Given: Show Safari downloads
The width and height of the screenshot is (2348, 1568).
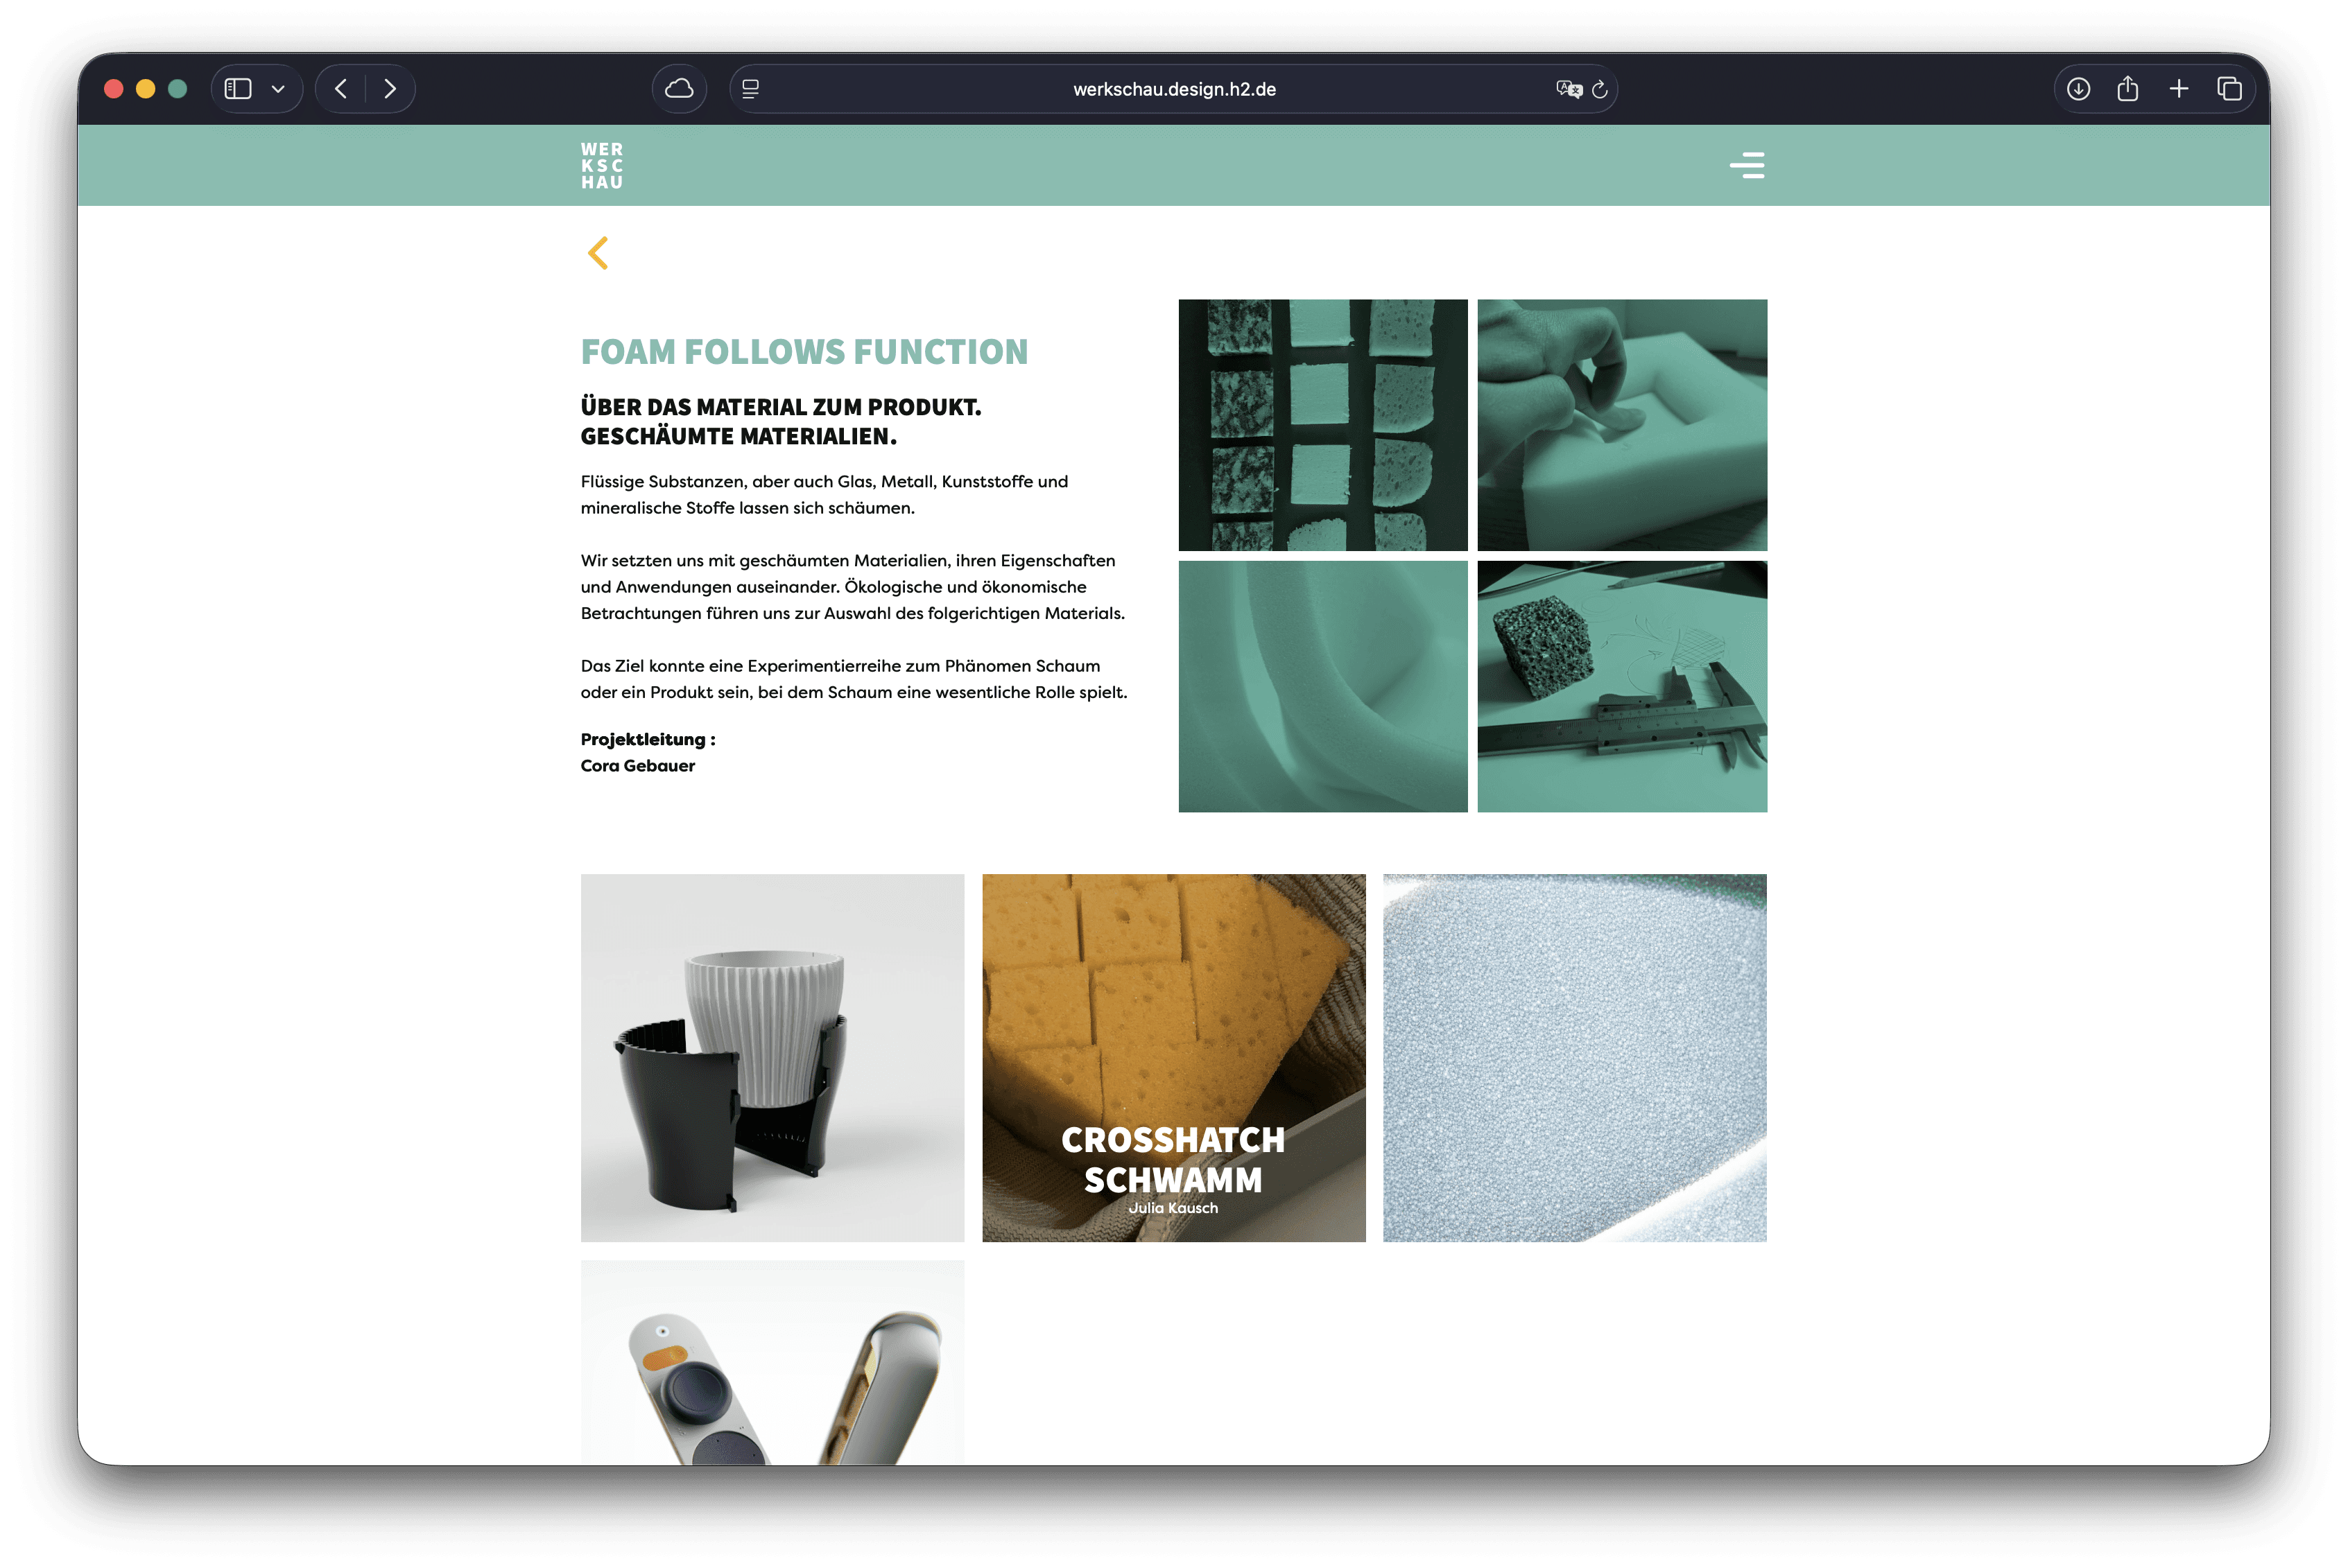Looking at the screenshot, I should (2078, 89).
